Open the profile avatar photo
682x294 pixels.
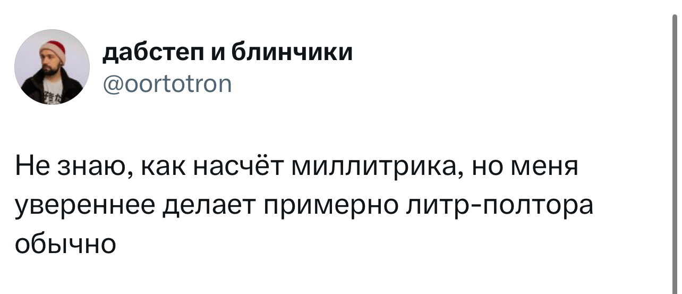pos(52,67)
